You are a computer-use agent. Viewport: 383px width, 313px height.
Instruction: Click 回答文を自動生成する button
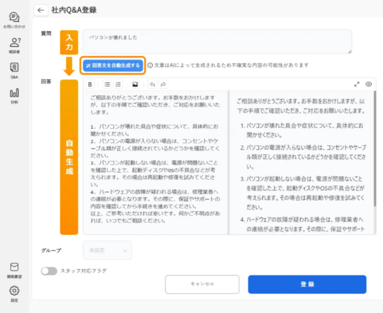coord(113,65)
